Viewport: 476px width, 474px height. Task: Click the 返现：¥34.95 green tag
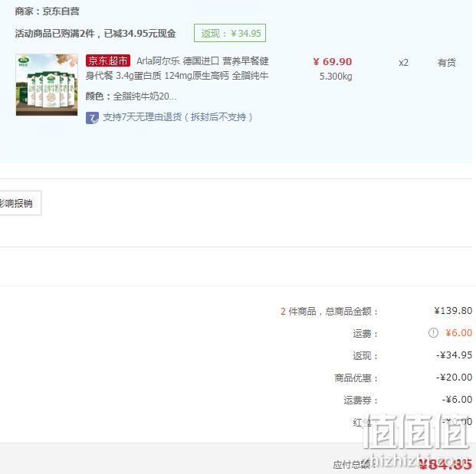point(230,33)
